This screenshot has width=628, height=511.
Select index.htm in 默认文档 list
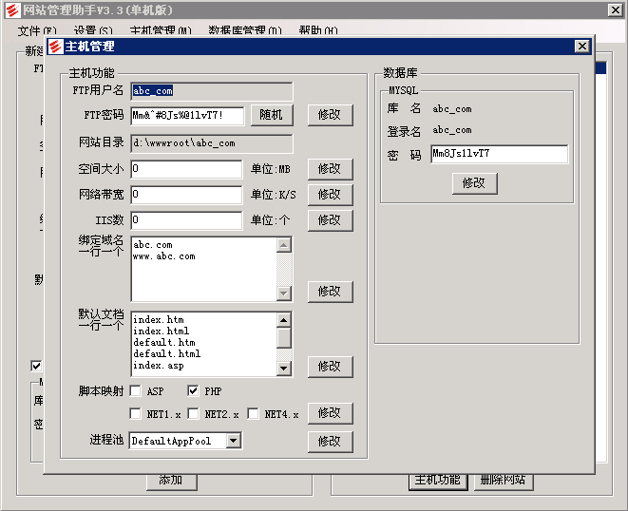point(159,319)
